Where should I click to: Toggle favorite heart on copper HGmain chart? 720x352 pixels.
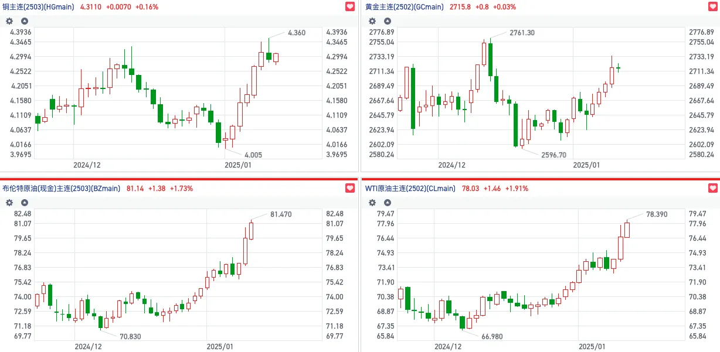pyautogui.click(x=350, y=7)
